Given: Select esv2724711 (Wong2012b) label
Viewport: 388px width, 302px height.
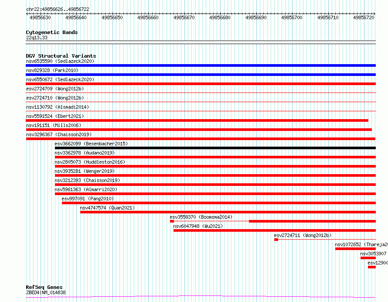Looking at the screenshot, I should point(303,235).
